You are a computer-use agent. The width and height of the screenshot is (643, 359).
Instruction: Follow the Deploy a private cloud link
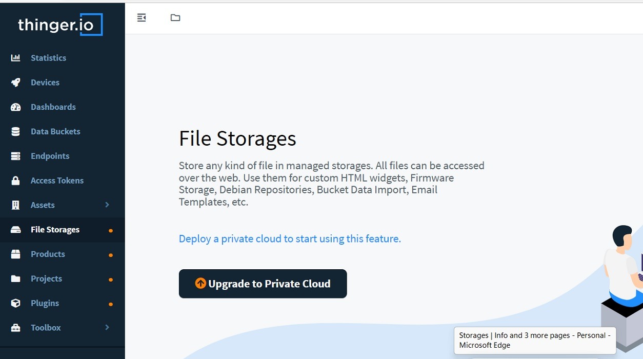tap(290, 239)
